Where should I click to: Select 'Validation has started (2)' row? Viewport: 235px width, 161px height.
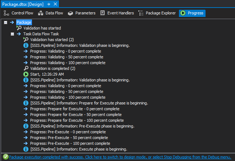[x=52, y=40]
